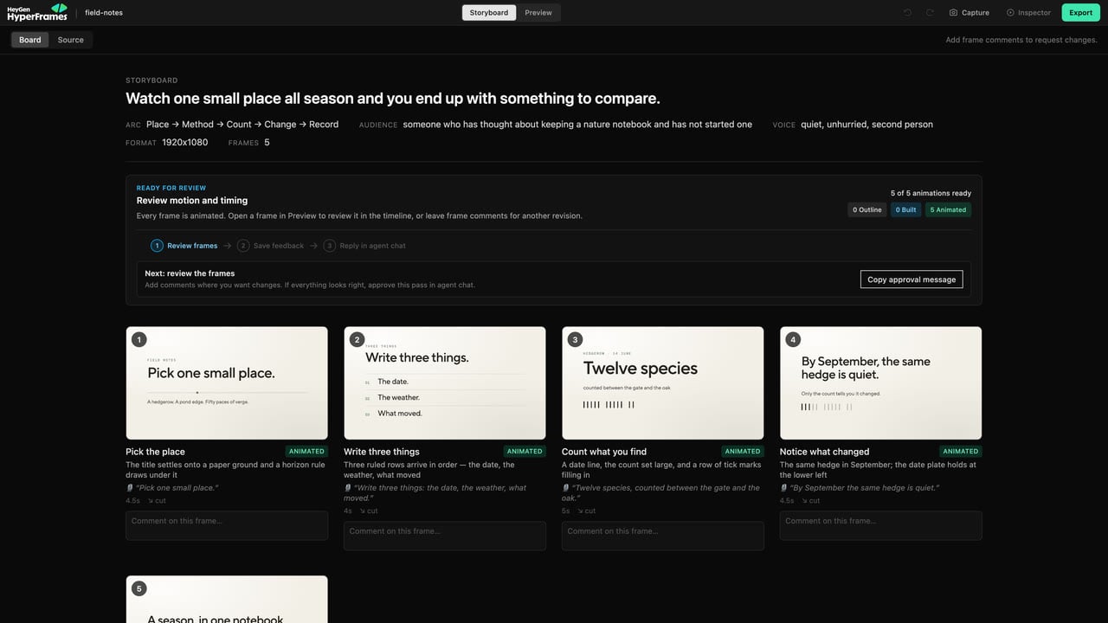Click the green Export button
The height and width of the screenshot is (623, 1108).
[x=1080, y=12]
